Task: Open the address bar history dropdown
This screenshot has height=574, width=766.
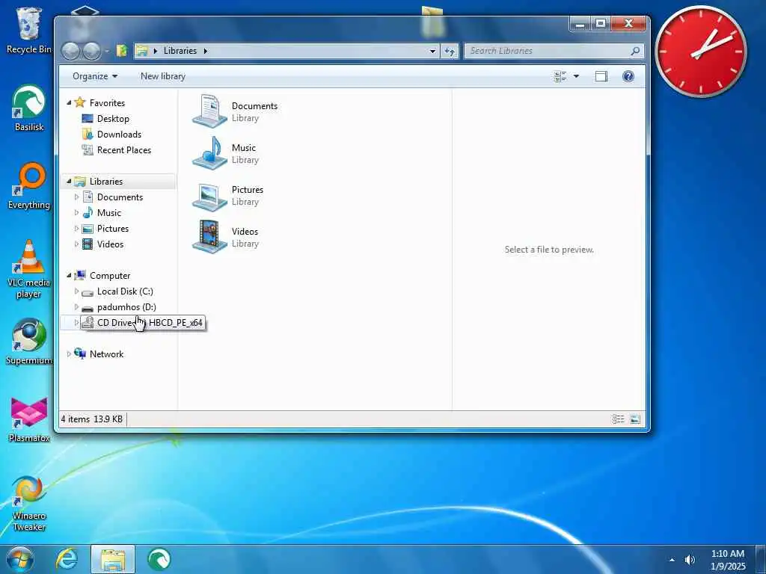Action: coord(432,51)
